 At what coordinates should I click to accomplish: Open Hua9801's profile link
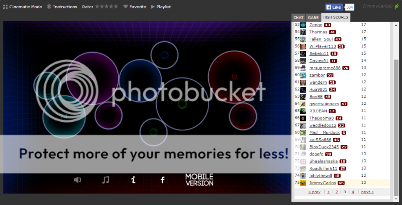[x=318, y=90]
